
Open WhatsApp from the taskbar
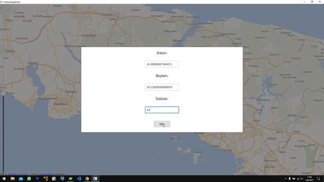pyautogui.click(x=29, y=178)
